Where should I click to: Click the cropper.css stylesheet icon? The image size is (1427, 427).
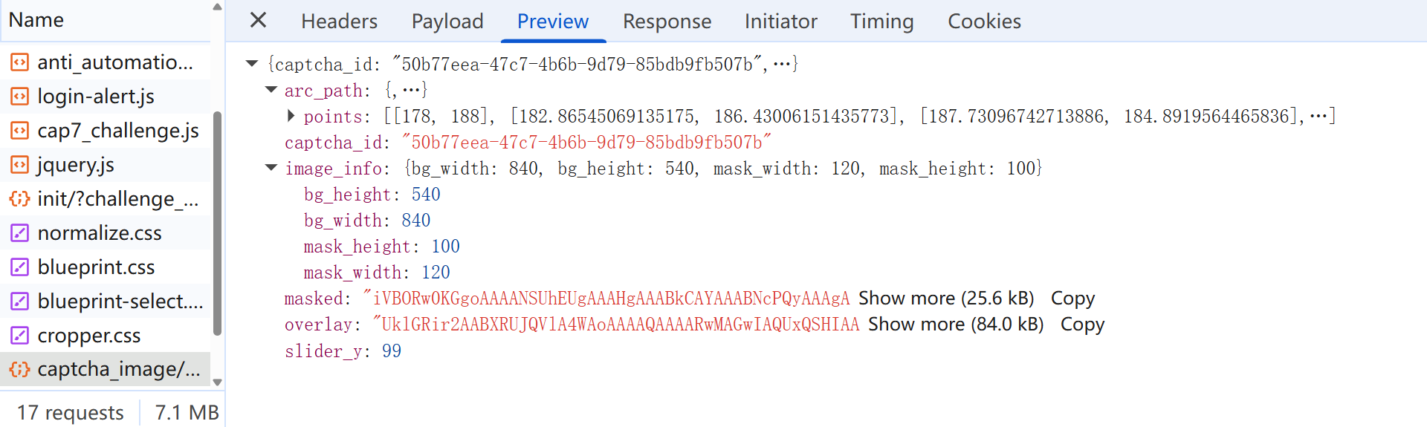(x=19, y=336)
